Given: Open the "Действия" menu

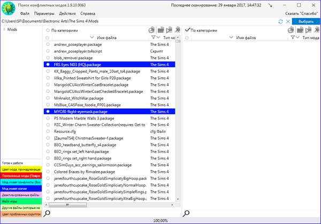Looking at the screenshot, I should pyautogui.click(x=67, y=12).
